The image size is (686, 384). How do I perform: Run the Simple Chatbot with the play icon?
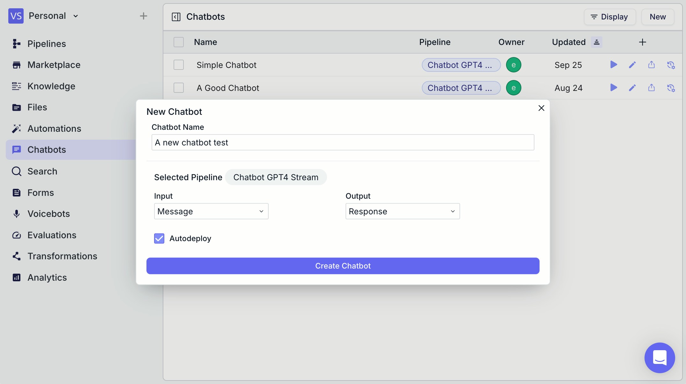point(613,65)
